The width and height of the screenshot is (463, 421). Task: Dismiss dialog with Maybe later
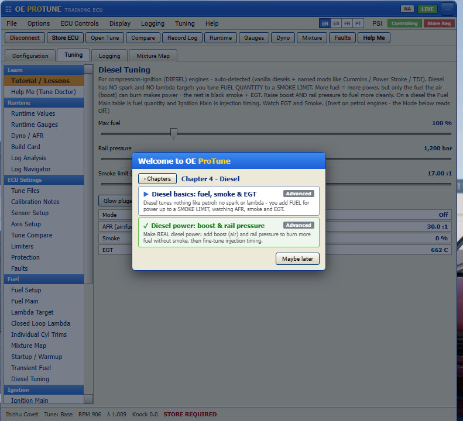point(297,258)
